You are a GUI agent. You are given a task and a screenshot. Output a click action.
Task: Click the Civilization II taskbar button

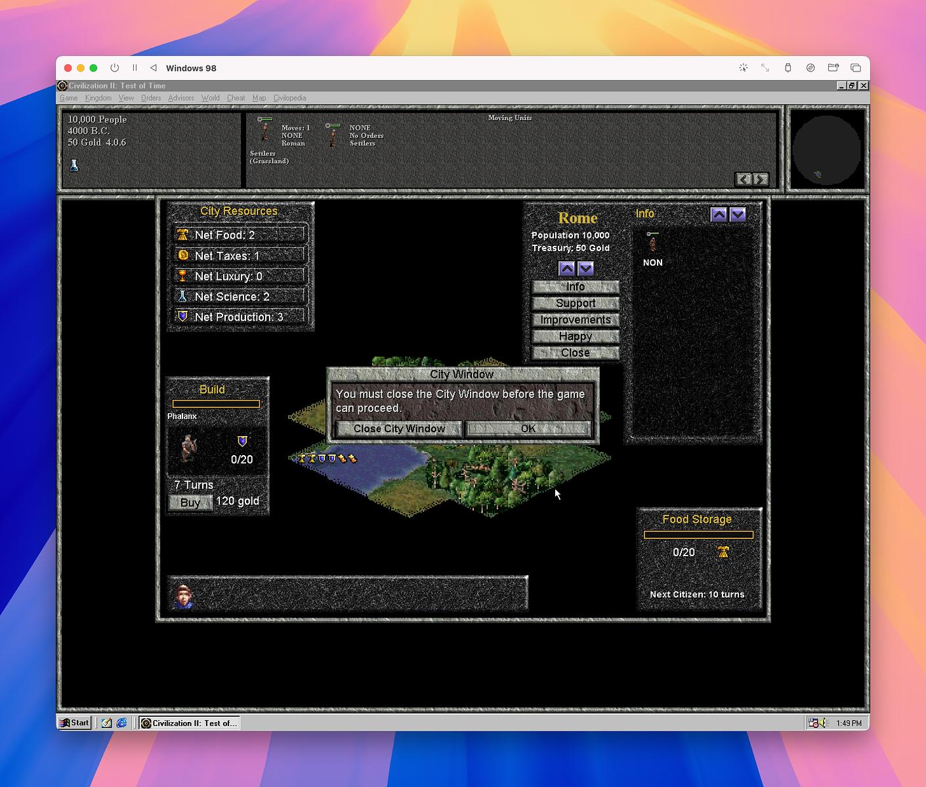[x=190, y=723]
